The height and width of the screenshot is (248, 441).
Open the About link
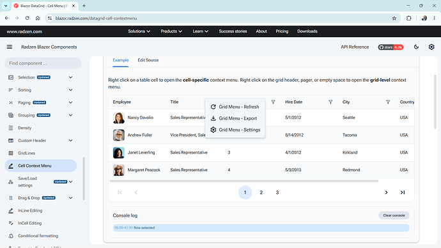(261, 31)
